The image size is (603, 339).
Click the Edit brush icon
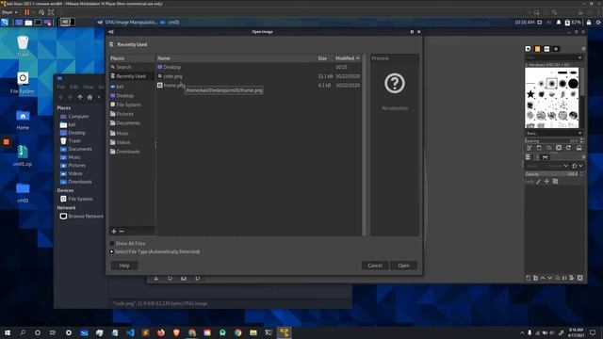point(530,148)
